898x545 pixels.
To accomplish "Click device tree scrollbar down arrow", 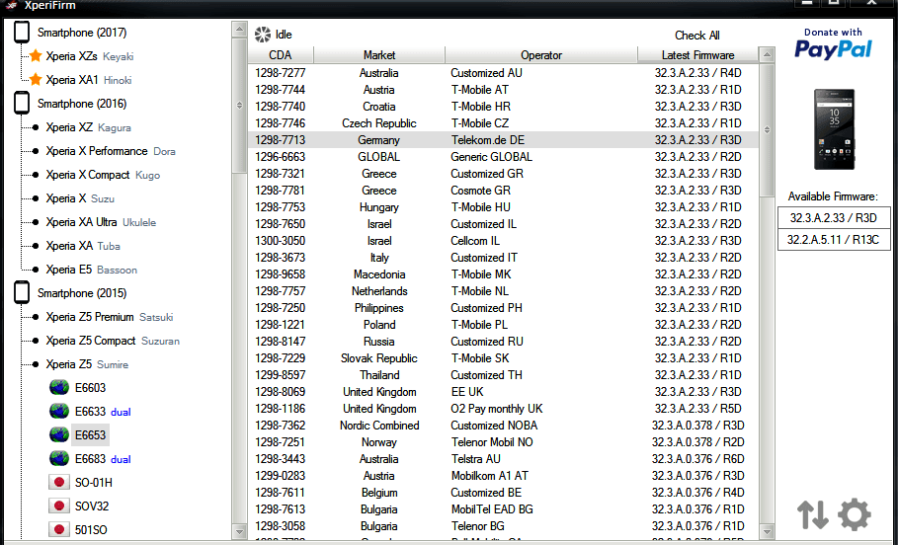I will click(x=239, y=531).
